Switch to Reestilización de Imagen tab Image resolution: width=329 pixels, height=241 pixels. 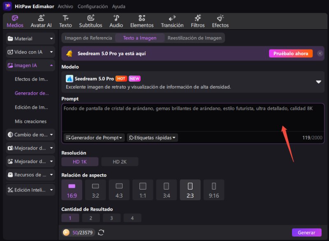coord(194,38)
